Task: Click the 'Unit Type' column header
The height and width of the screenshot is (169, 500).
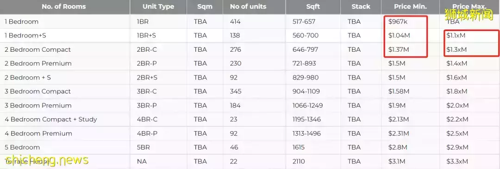Action: (158, 6)
